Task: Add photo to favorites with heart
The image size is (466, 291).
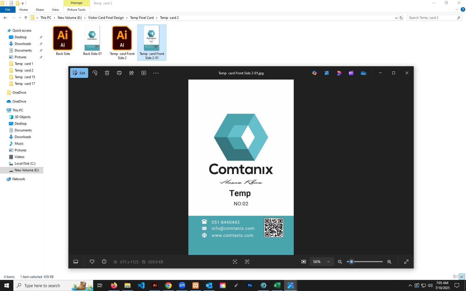Action: (x=92, y=262)
